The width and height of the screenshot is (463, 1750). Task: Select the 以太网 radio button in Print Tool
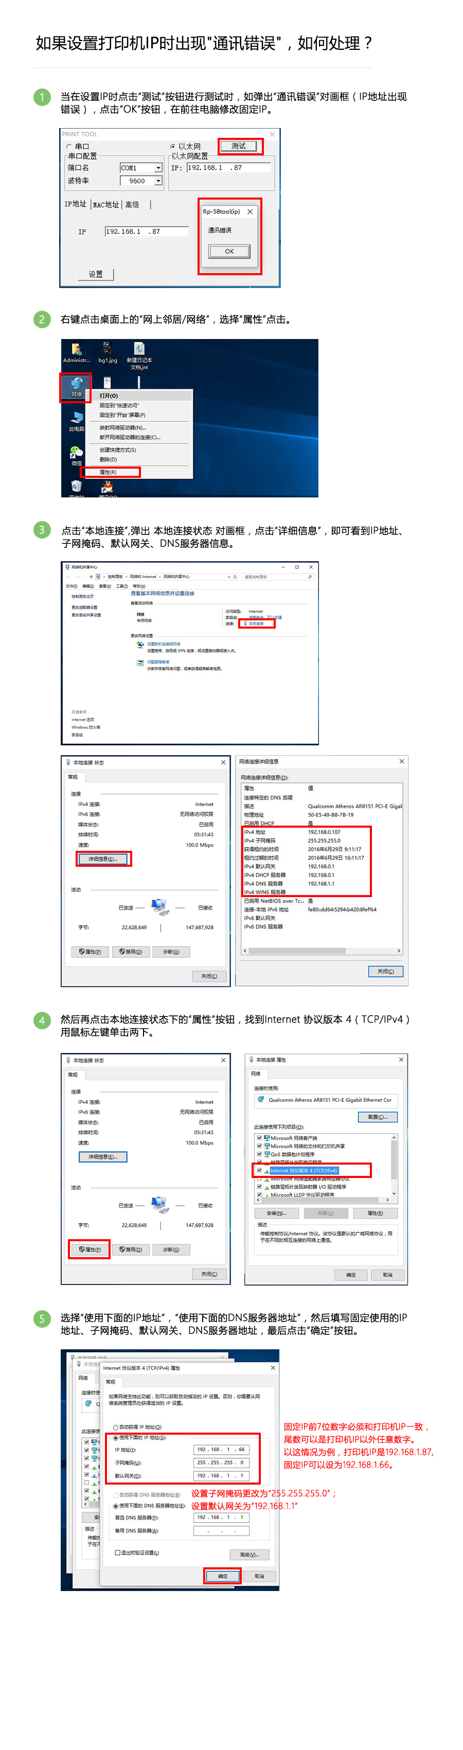(173, 146)
